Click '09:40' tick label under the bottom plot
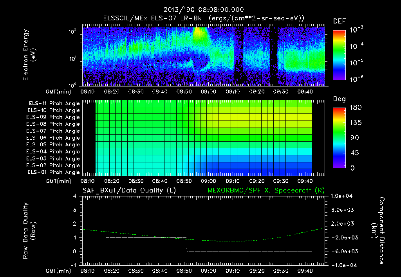This screenshot has width=401, height=277. 305,271
